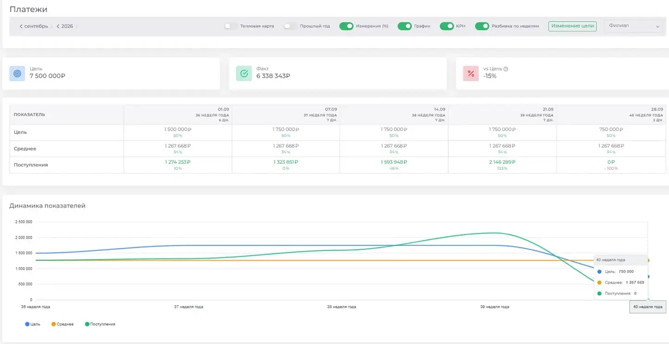
Task: Go to the year before 2026
Action: pyautogui.click(x=58, y=26)
